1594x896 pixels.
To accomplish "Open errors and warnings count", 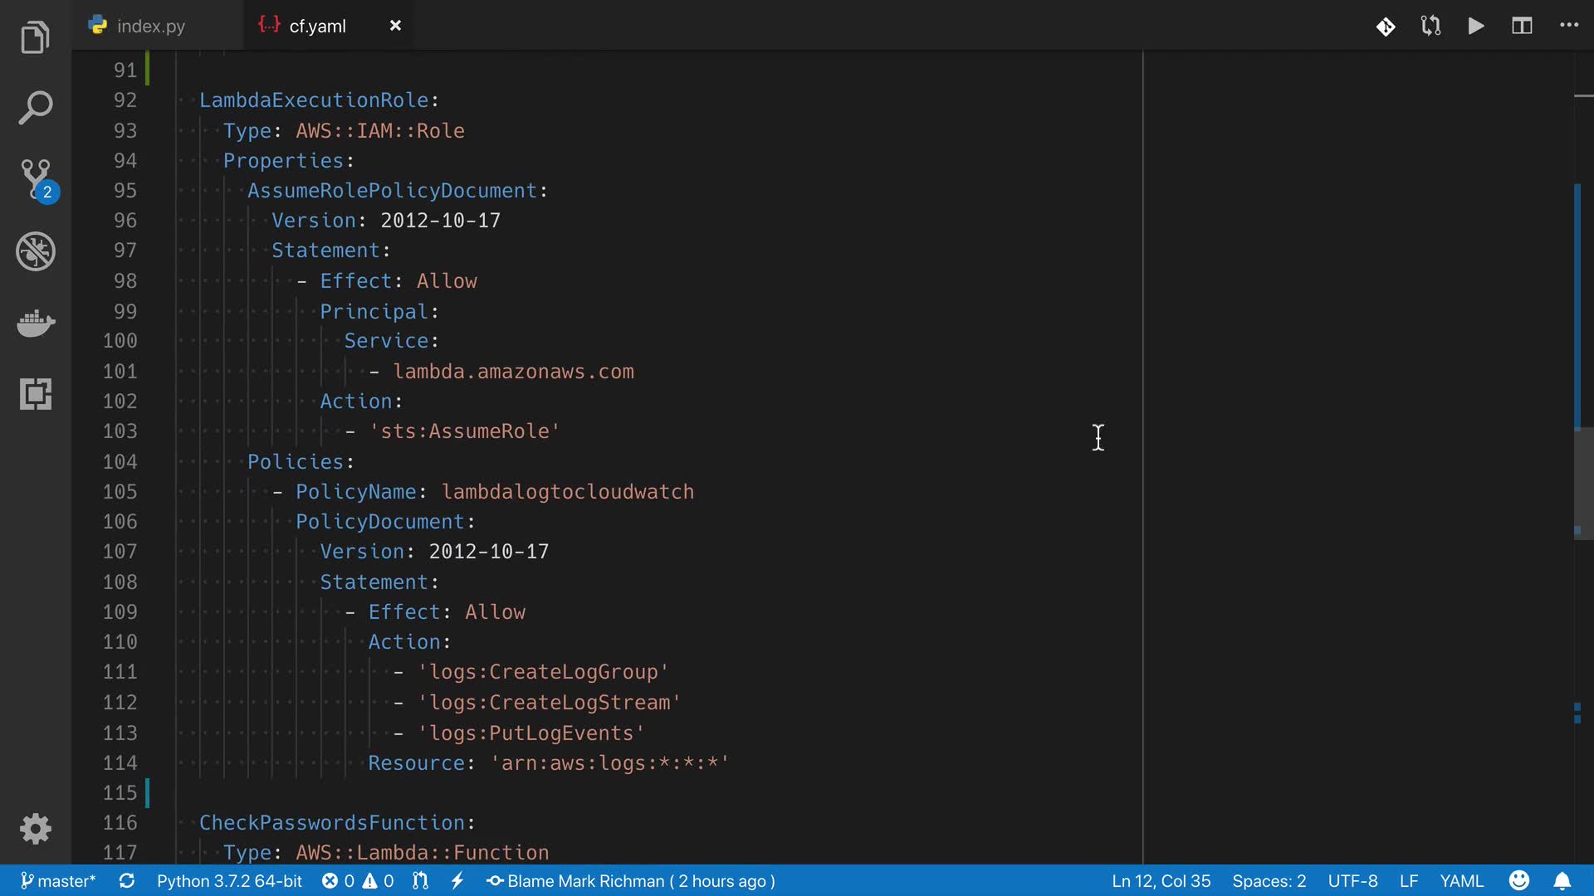I will click(358, 881).
